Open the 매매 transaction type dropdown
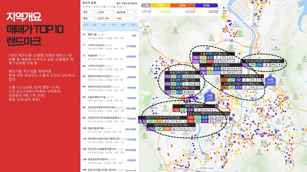This screenshot has height=172, width=307. (x=89, y=18)
